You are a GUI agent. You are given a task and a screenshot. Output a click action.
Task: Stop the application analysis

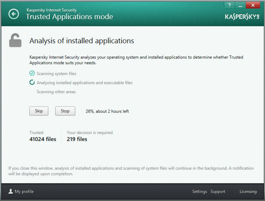pos(65,111)
